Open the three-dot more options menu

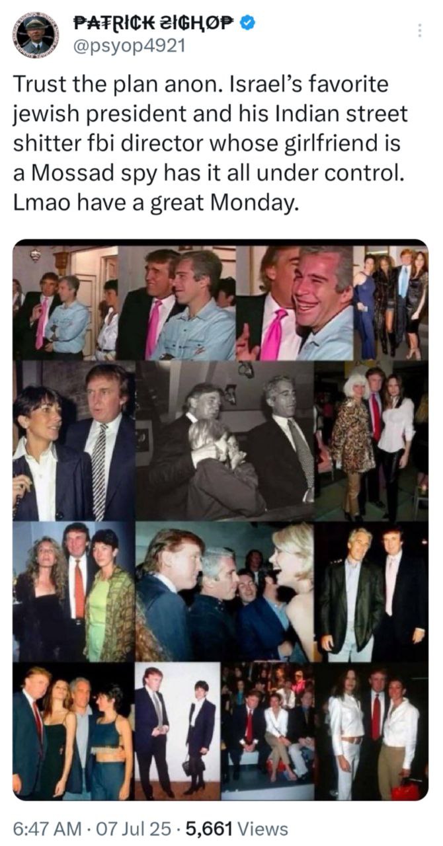click(x=419, y=30)
